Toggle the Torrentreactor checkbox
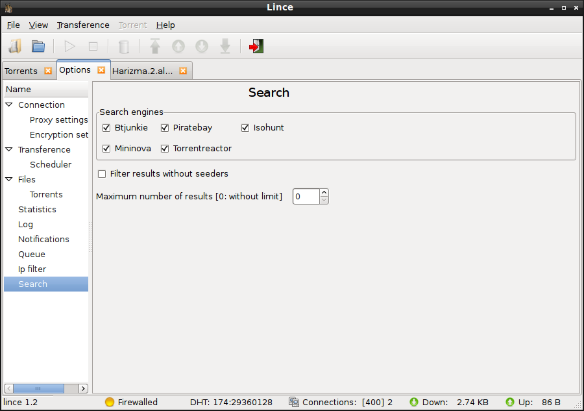584x411 pixels. click(x=165, y=149)
